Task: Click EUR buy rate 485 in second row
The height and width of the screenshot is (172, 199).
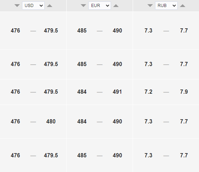Action: click(x=82, y=64)
